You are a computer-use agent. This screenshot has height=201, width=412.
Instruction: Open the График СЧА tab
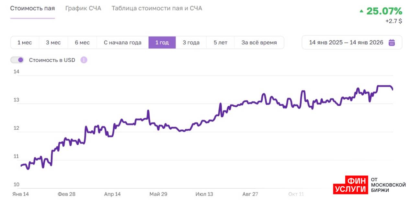tap(83, 8)
